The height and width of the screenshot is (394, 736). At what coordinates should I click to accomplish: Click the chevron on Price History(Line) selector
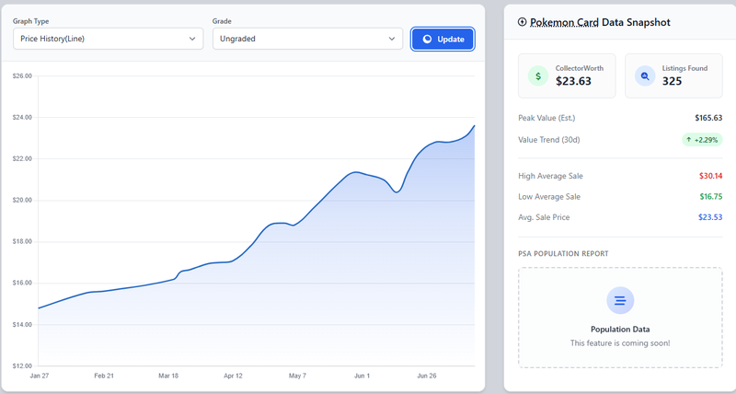point(192,39)
